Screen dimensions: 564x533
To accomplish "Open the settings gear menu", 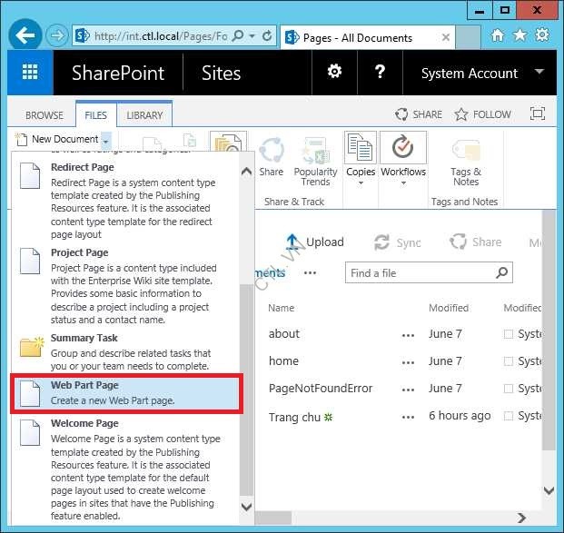I will (334, 73).
